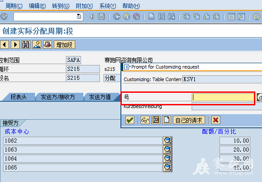Click the blank page create request icon
This screenshot has height=182, width=262.
coord(167,120)
